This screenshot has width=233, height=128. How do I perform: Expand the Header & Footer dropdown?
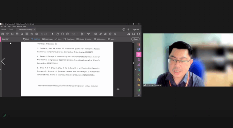tap(85, 39)
